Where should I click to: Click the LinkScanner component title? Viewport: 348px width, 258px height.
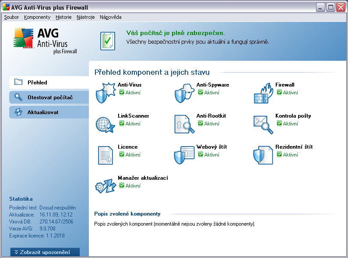[134, 116]
